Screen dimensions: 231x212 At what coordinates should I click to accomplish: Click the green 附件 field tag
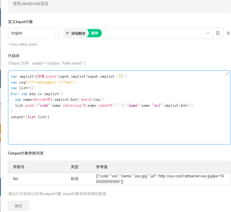click(95, 33)
